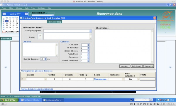Open the Non renseig... esche link

(x=101, y=79)
